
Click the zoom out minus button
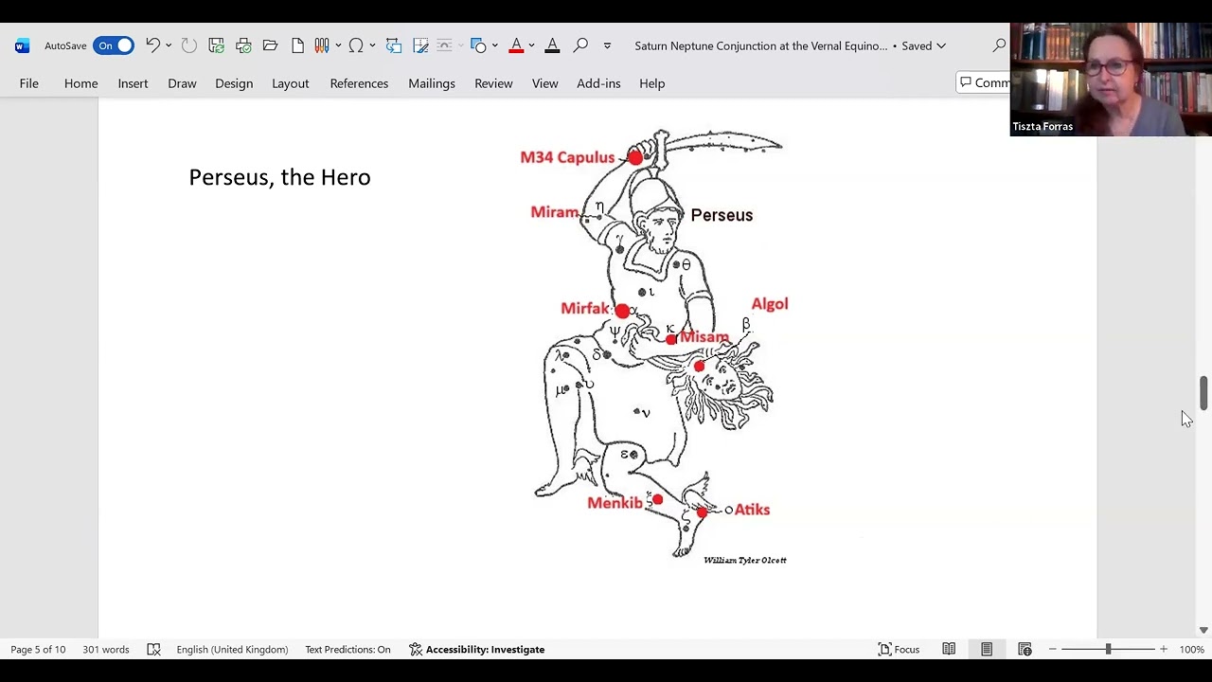1052,650
